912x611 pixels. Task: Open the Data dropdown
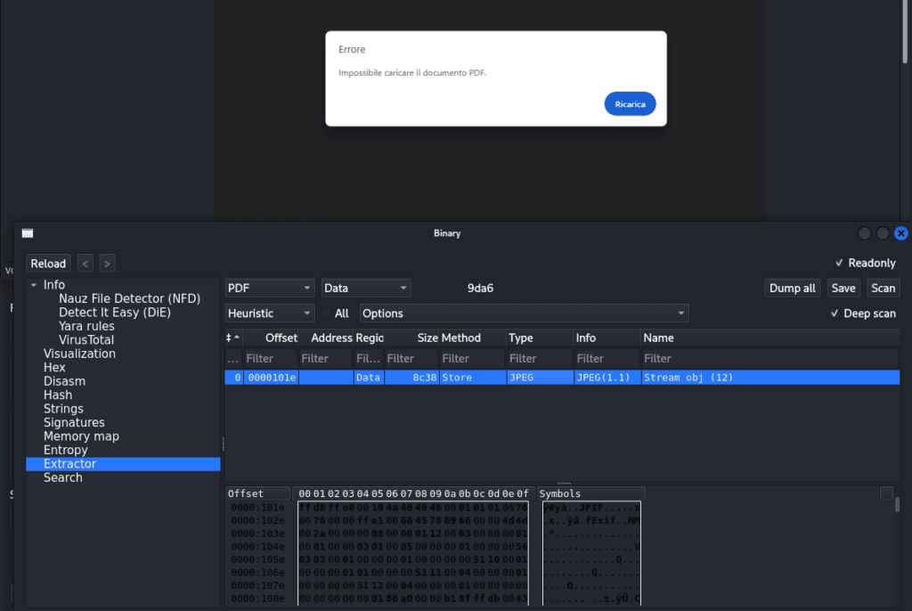coord(366,288)
